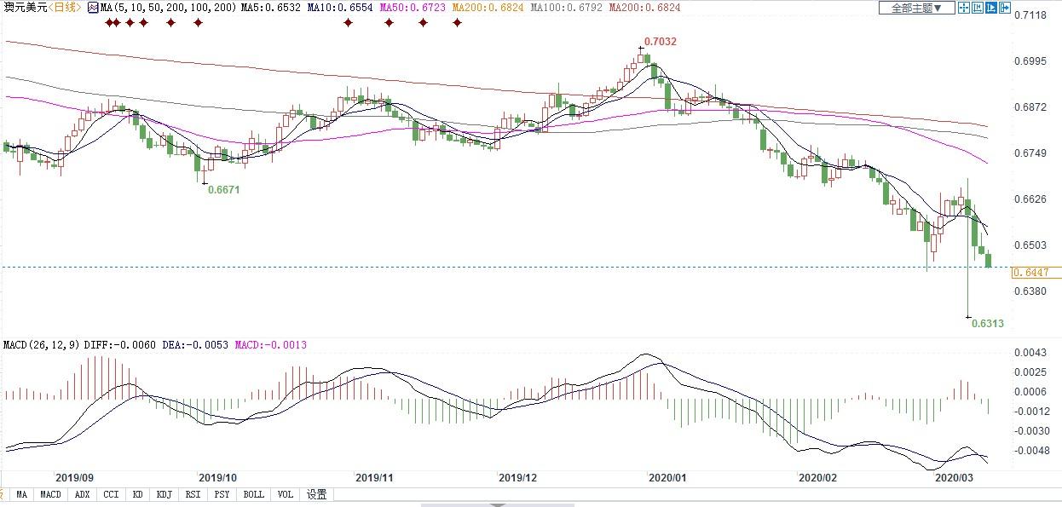
Task: Click the chart scaling icon beside the crosshair
Action: click(x=978, y=8)
